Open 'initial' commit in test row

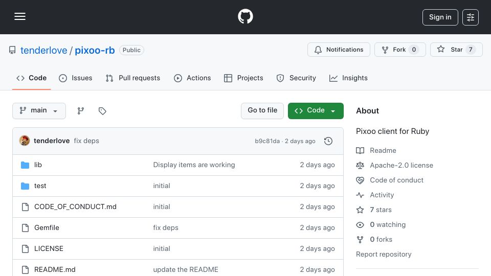point(162,186)
